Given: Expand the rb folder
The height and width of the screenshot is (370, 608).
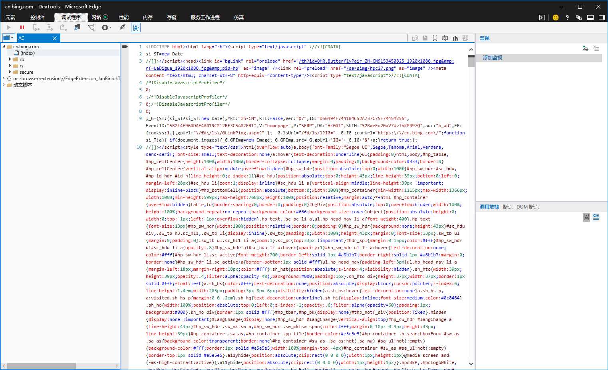Looking at the screenshot, I should [10, 59].
